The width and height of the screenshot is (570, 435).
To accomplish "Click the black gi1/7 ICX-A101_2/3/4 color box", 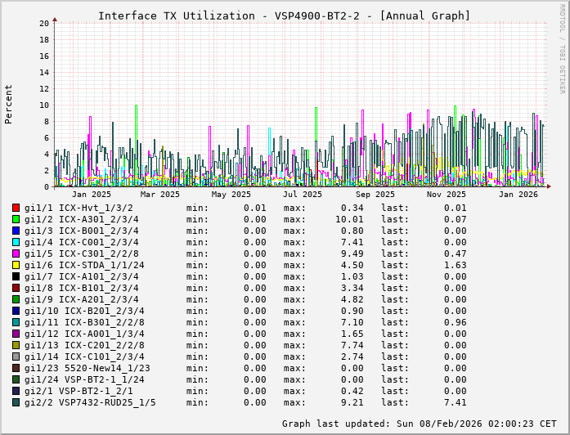I will coord(16,276).
